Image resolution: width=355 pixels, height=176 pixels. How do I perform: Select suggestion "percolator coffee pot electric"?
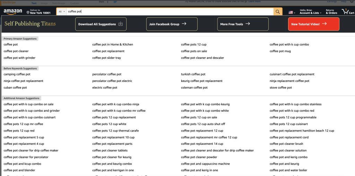click(112, 81)
